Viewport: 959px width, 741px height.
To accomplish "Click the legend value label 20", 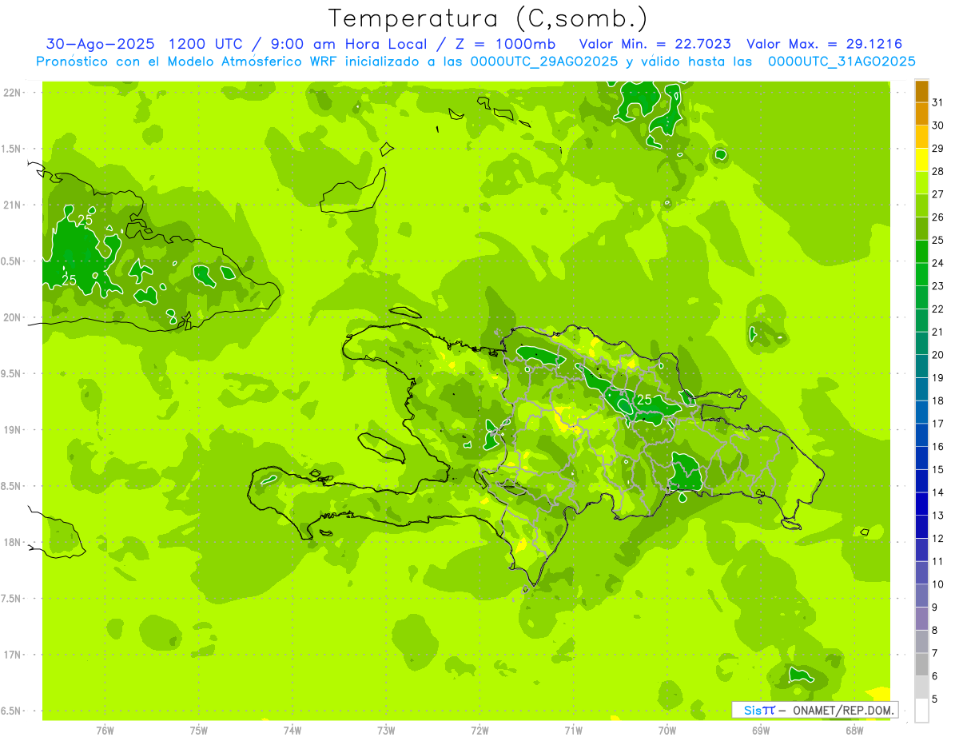I will [x=937, y=355].
